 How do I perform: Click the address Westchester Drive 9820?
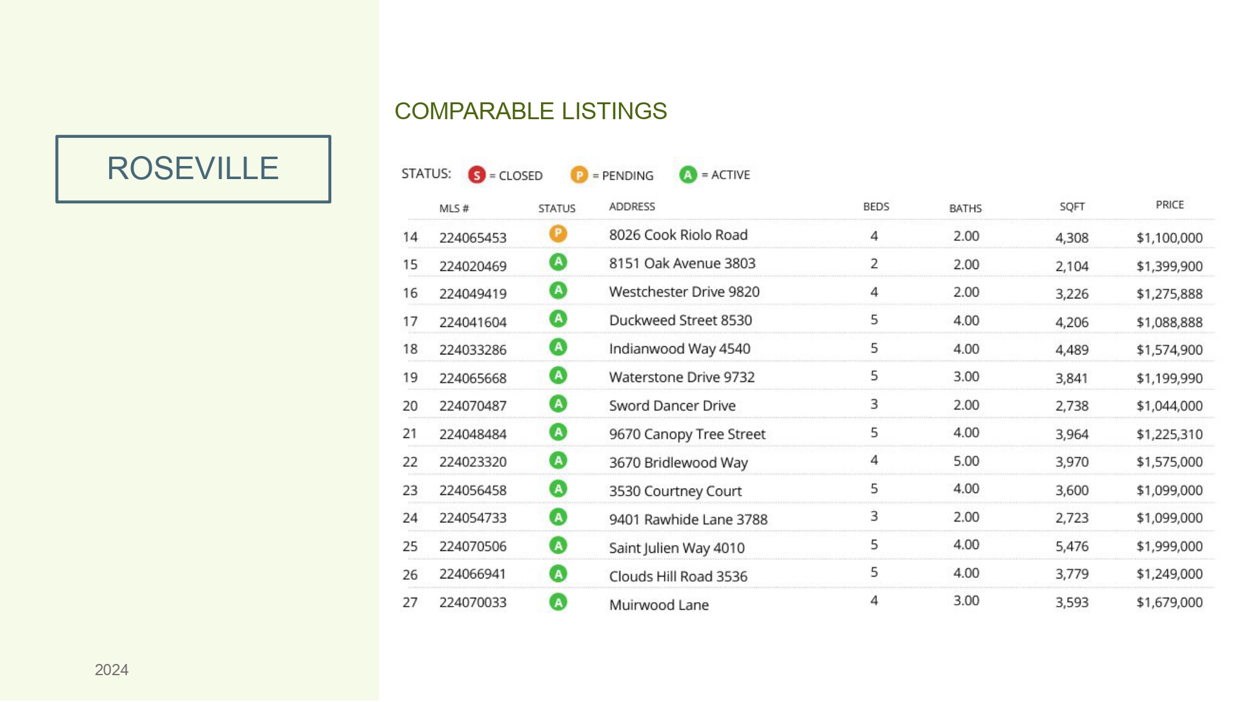(x=685, y=292)
